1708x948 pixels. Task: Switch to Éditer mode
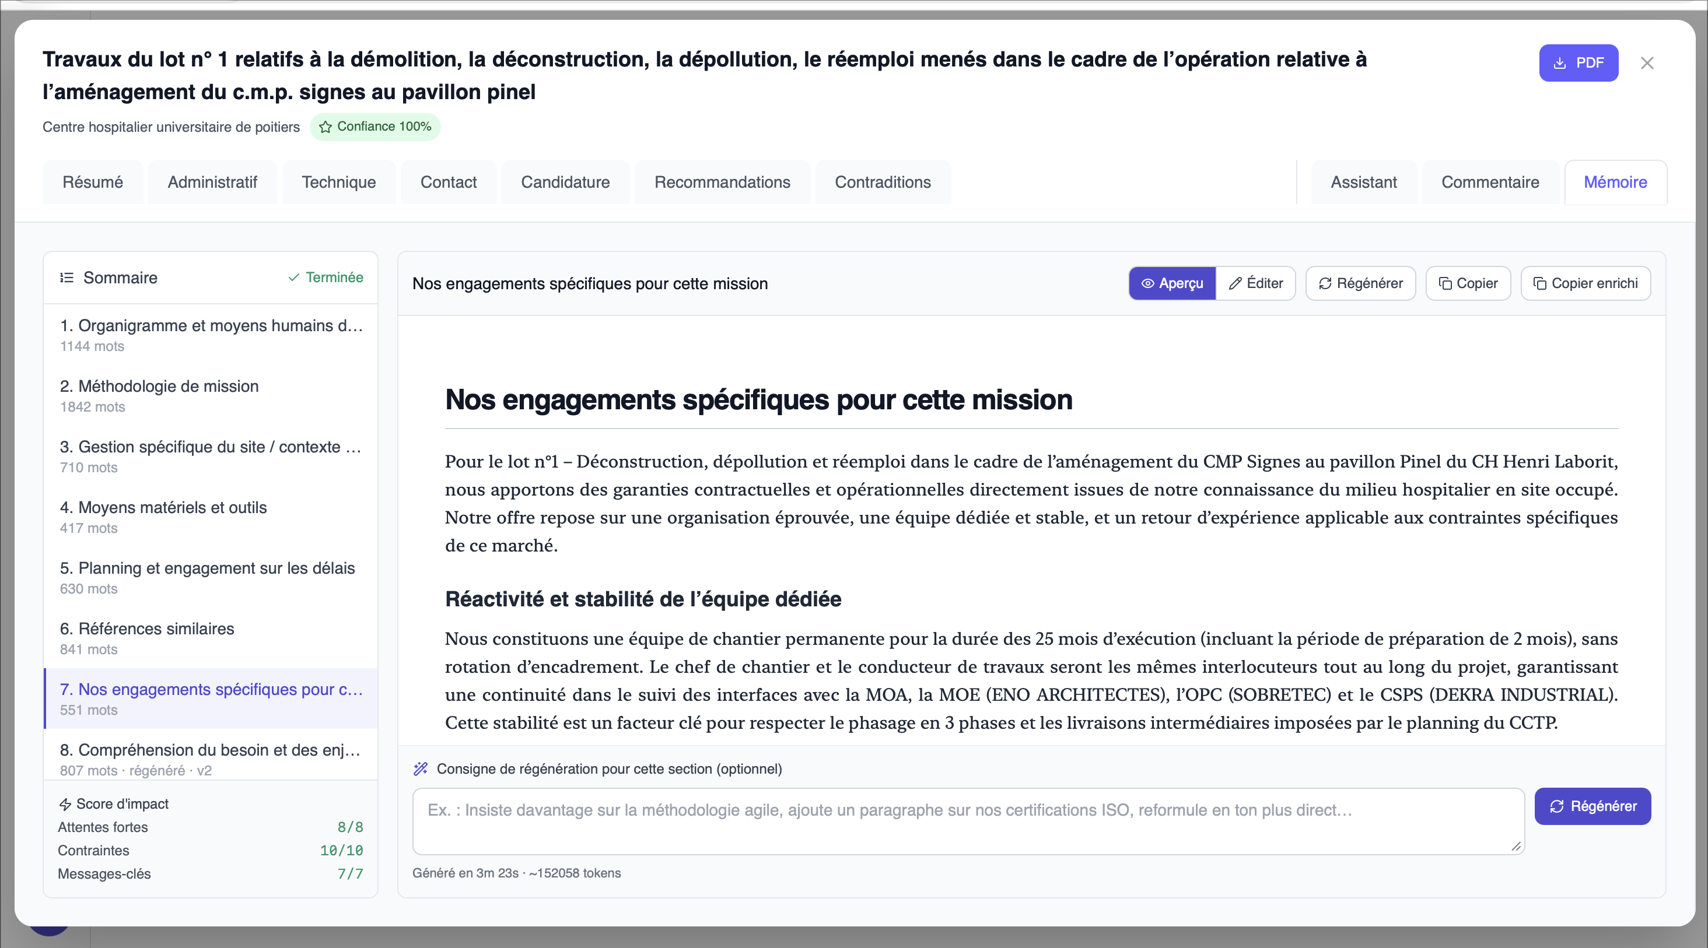click(1256, 283)
